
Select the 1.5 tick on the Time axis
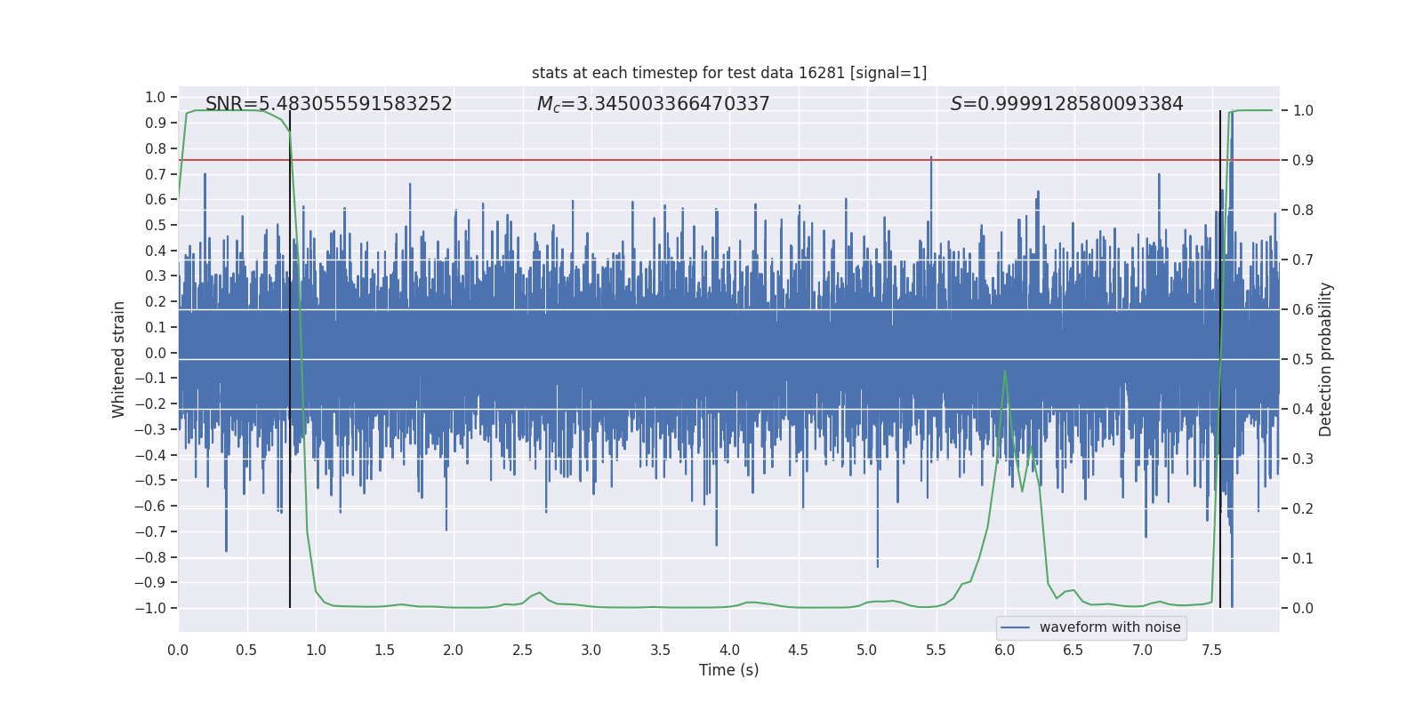tap(384, 650)
